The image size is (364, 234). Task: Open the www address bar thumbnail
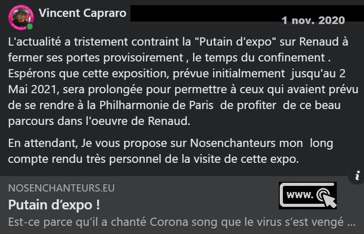tap(308, 196)
